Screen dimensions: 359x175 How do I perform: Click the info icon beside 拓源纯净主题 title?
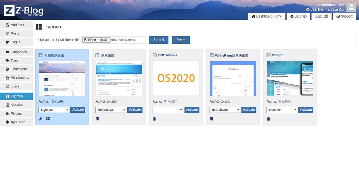(x=41, y=55)
